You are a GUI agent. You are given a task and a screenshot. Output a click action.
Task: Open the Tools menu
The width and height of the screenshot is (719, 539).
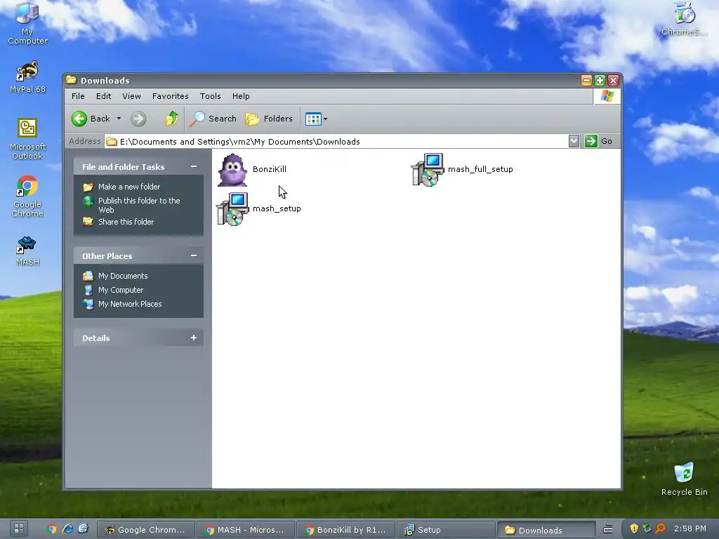211,96
